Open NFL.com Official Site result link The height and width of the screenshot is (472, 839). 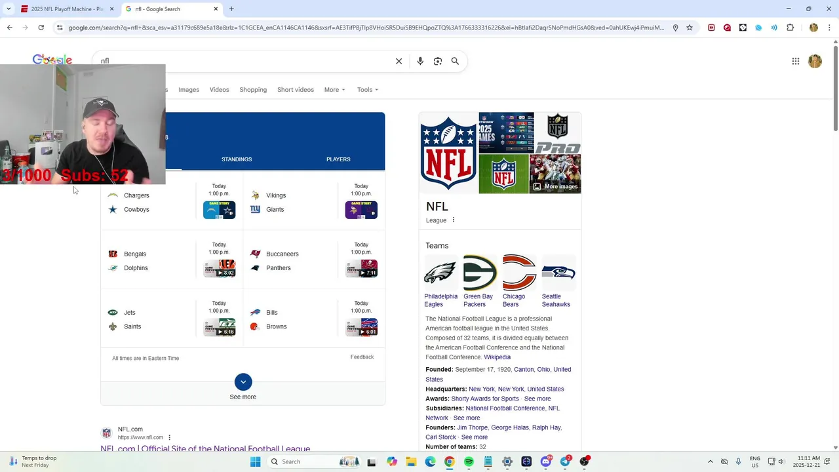click(x=205, y=448)
